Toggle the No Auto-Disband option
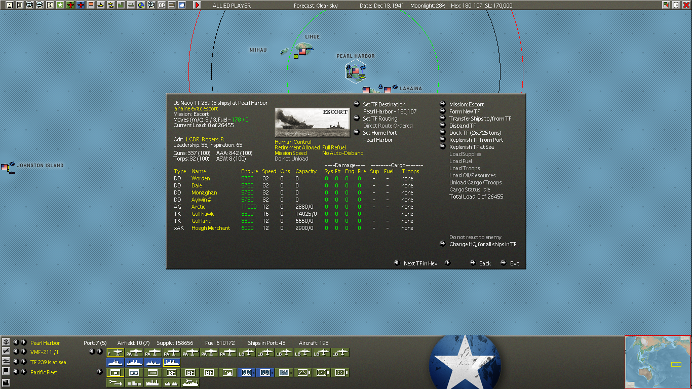 pyautogui.click(x=343, y=153)
